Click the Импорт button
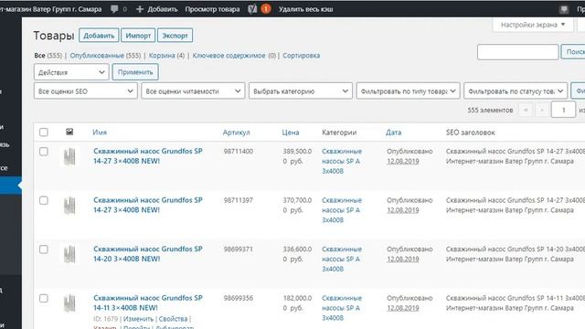 point(138,36)
